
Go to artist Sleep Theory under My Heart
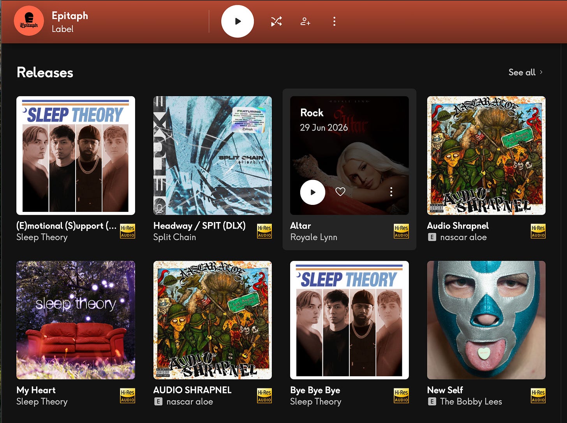42,402
